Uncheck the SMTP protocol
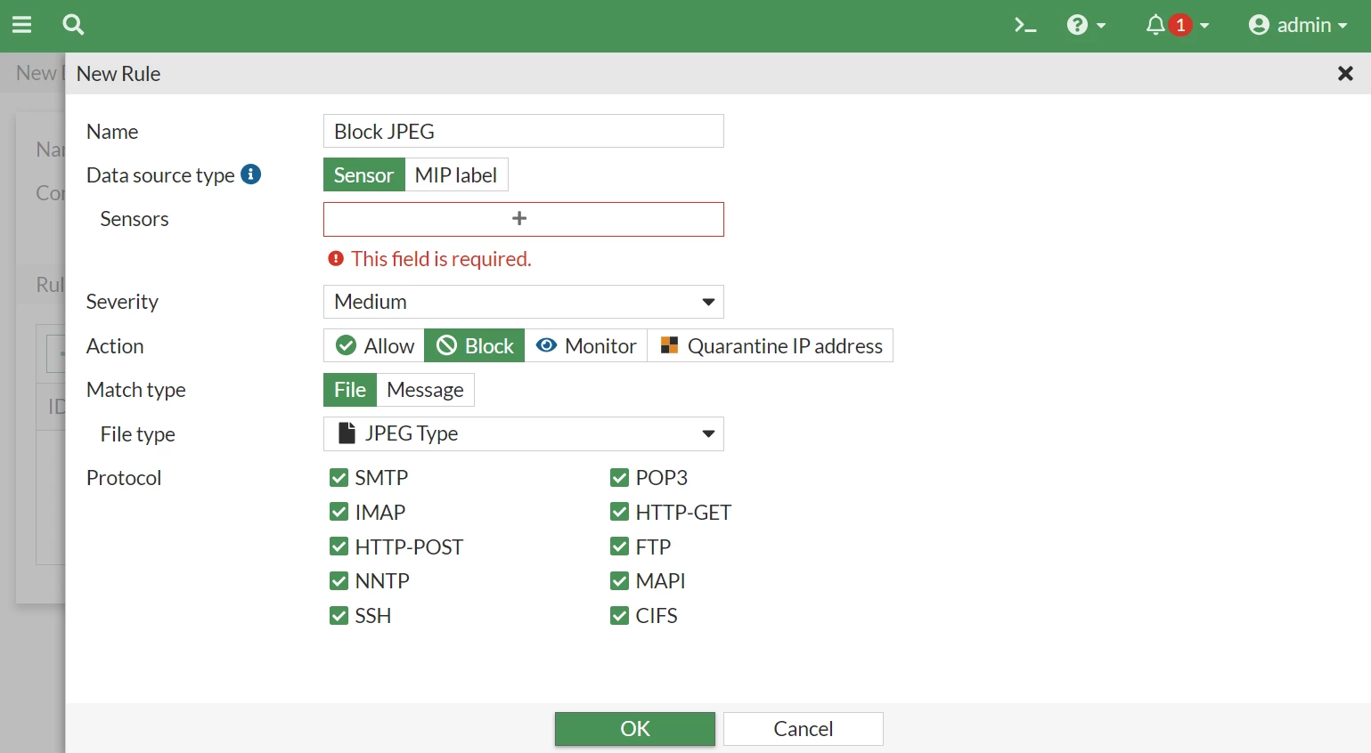This screenshot has height=753, width=1371. click(x=339, y=478)
